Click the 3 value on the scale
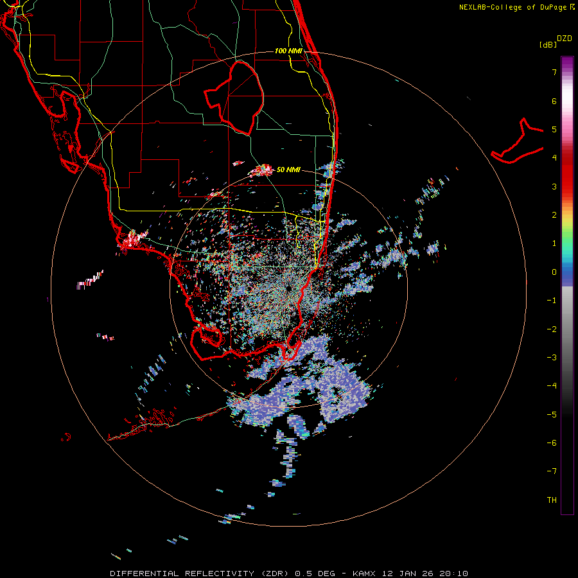 coord(554,186)
